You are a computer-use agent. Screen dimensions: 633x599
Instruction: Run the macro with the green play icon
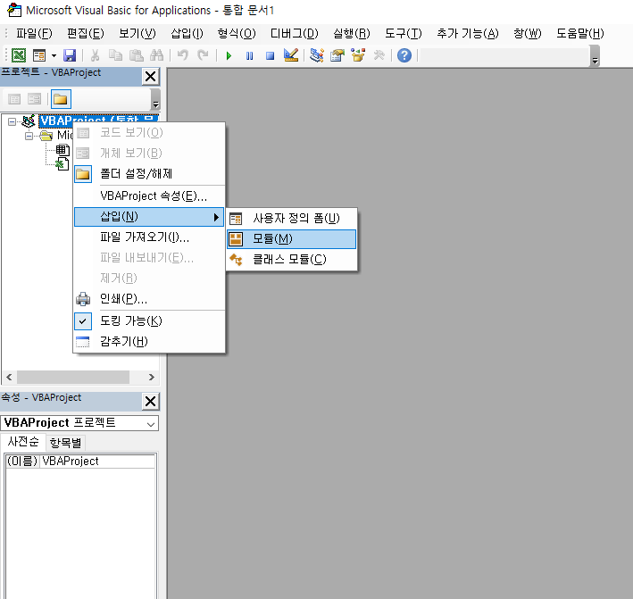[x=229, y=55]
